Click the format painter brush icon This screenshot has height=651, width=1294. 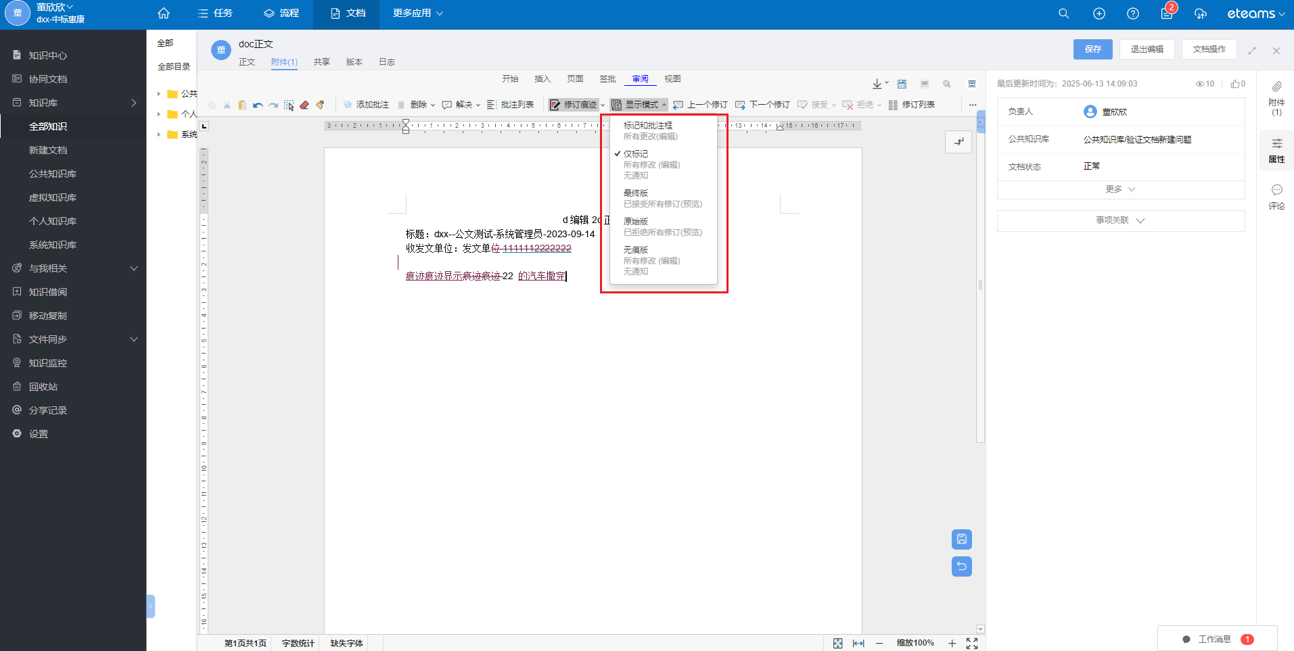[320, 105]
